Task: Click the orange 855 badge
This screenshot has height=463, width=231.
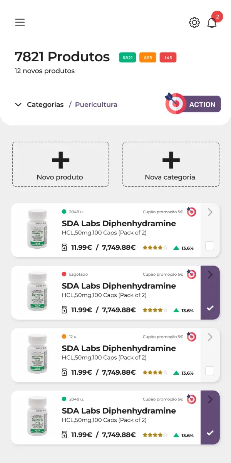Action: coord(148,58)
